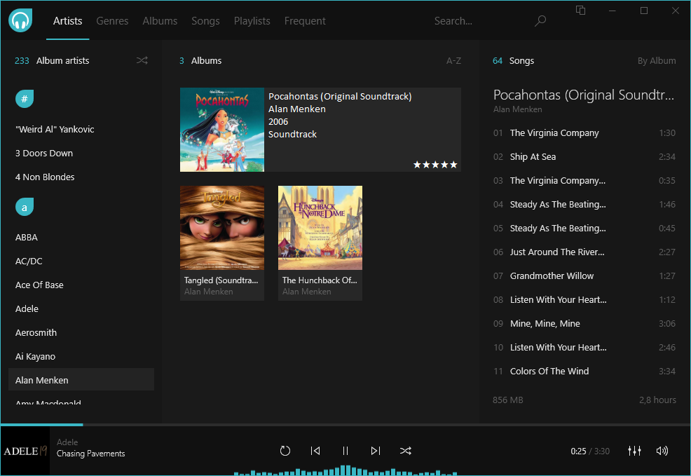Viewport: 691px width, 476px height.
Task: Switch to mini player mode
Action: [580, 11]
